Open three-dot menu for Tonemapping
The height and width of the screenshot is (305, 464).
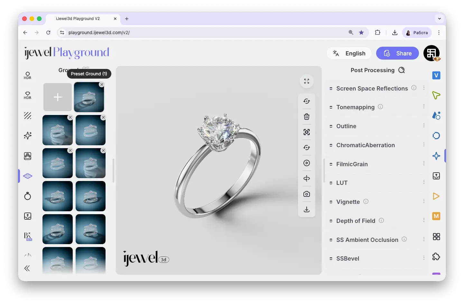pyautogui.click(x=424, y=106)
